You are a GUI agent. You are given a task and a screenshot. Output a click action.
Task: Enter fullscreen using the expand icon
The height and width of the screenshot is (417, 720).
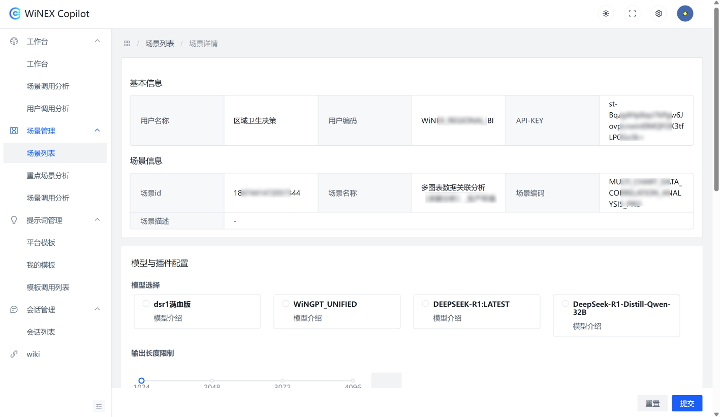click(x=632, y=14)
